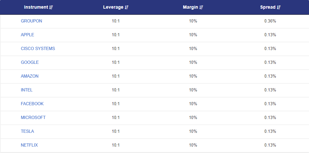Screen dimensions: 309x153
Task: Open the FACEBOOK instrument link
Action: 32,104
